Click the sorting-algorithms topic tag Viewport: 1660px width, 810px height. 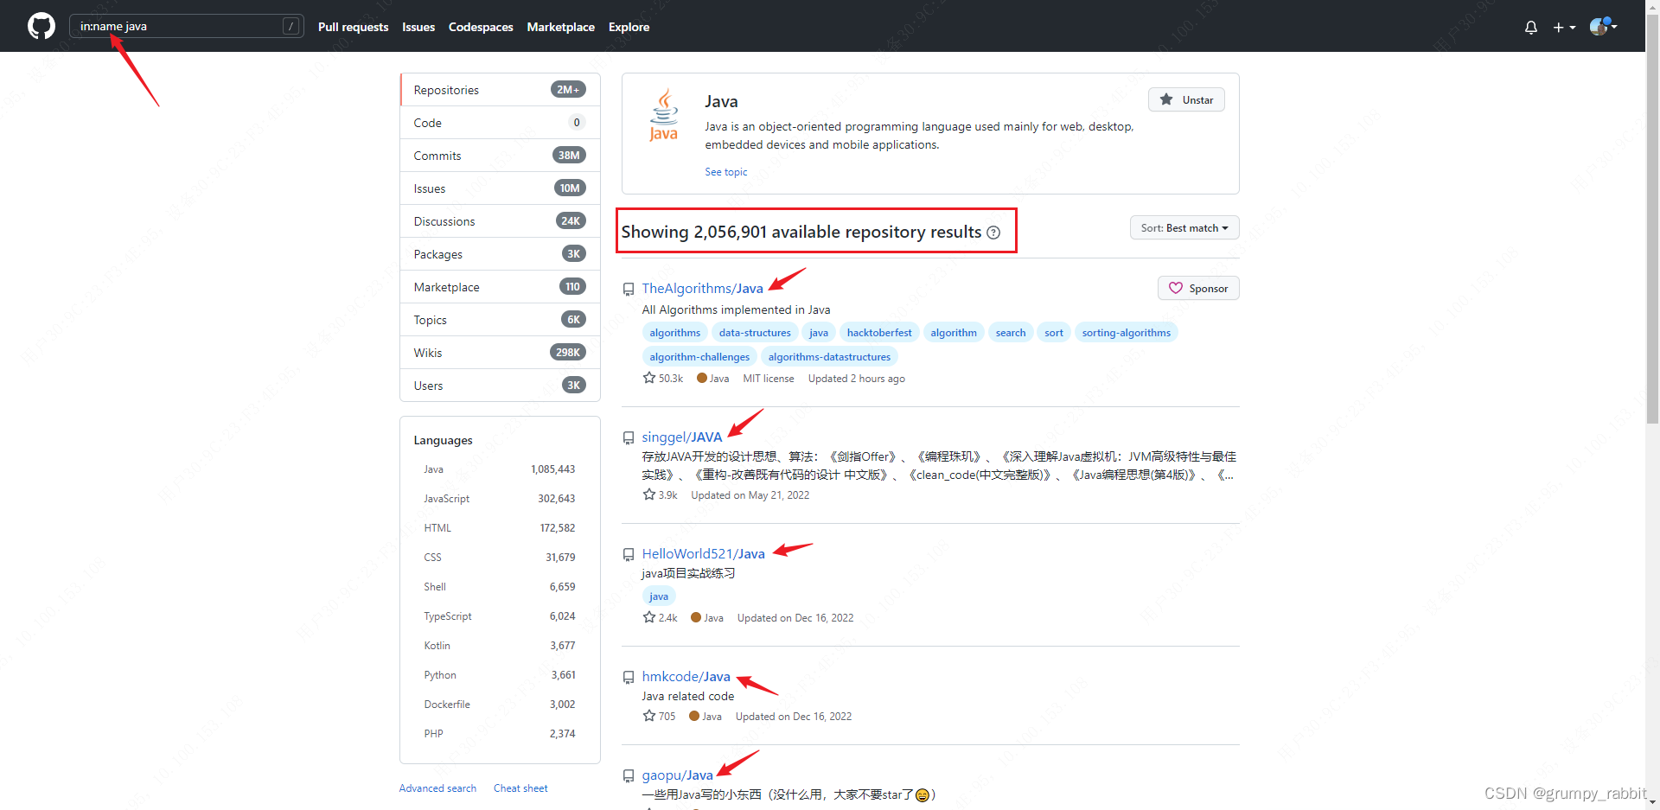pyautogui.click(x=1127, y=333)
